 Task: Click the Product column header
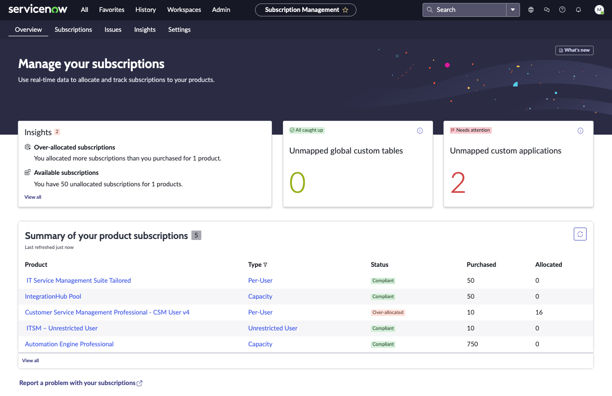point(36,265)
